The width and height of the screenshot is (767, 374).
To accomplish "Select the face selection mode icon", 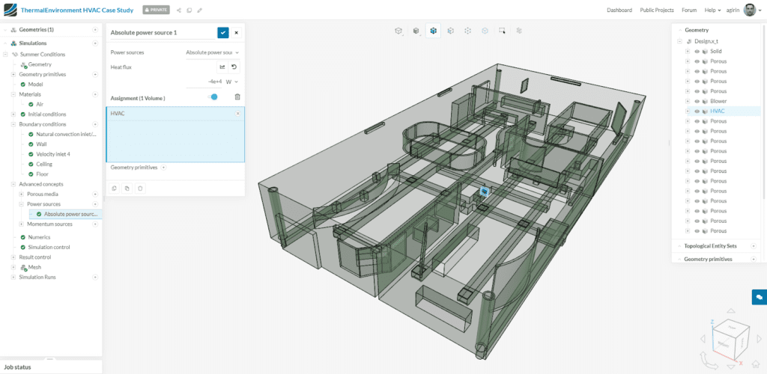I will [x=450, y=31].
